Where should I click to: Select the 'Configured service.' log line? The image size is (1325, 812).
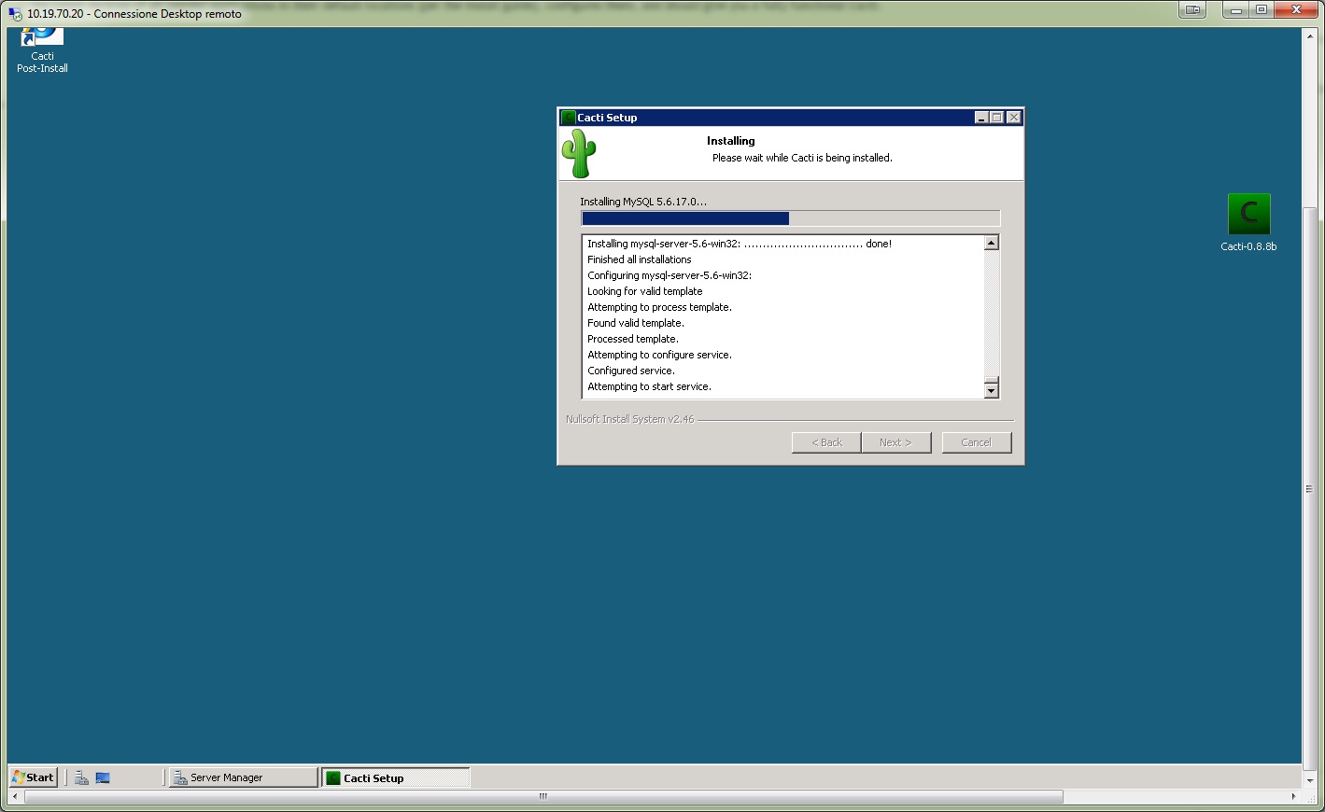(x=630, y=371)
